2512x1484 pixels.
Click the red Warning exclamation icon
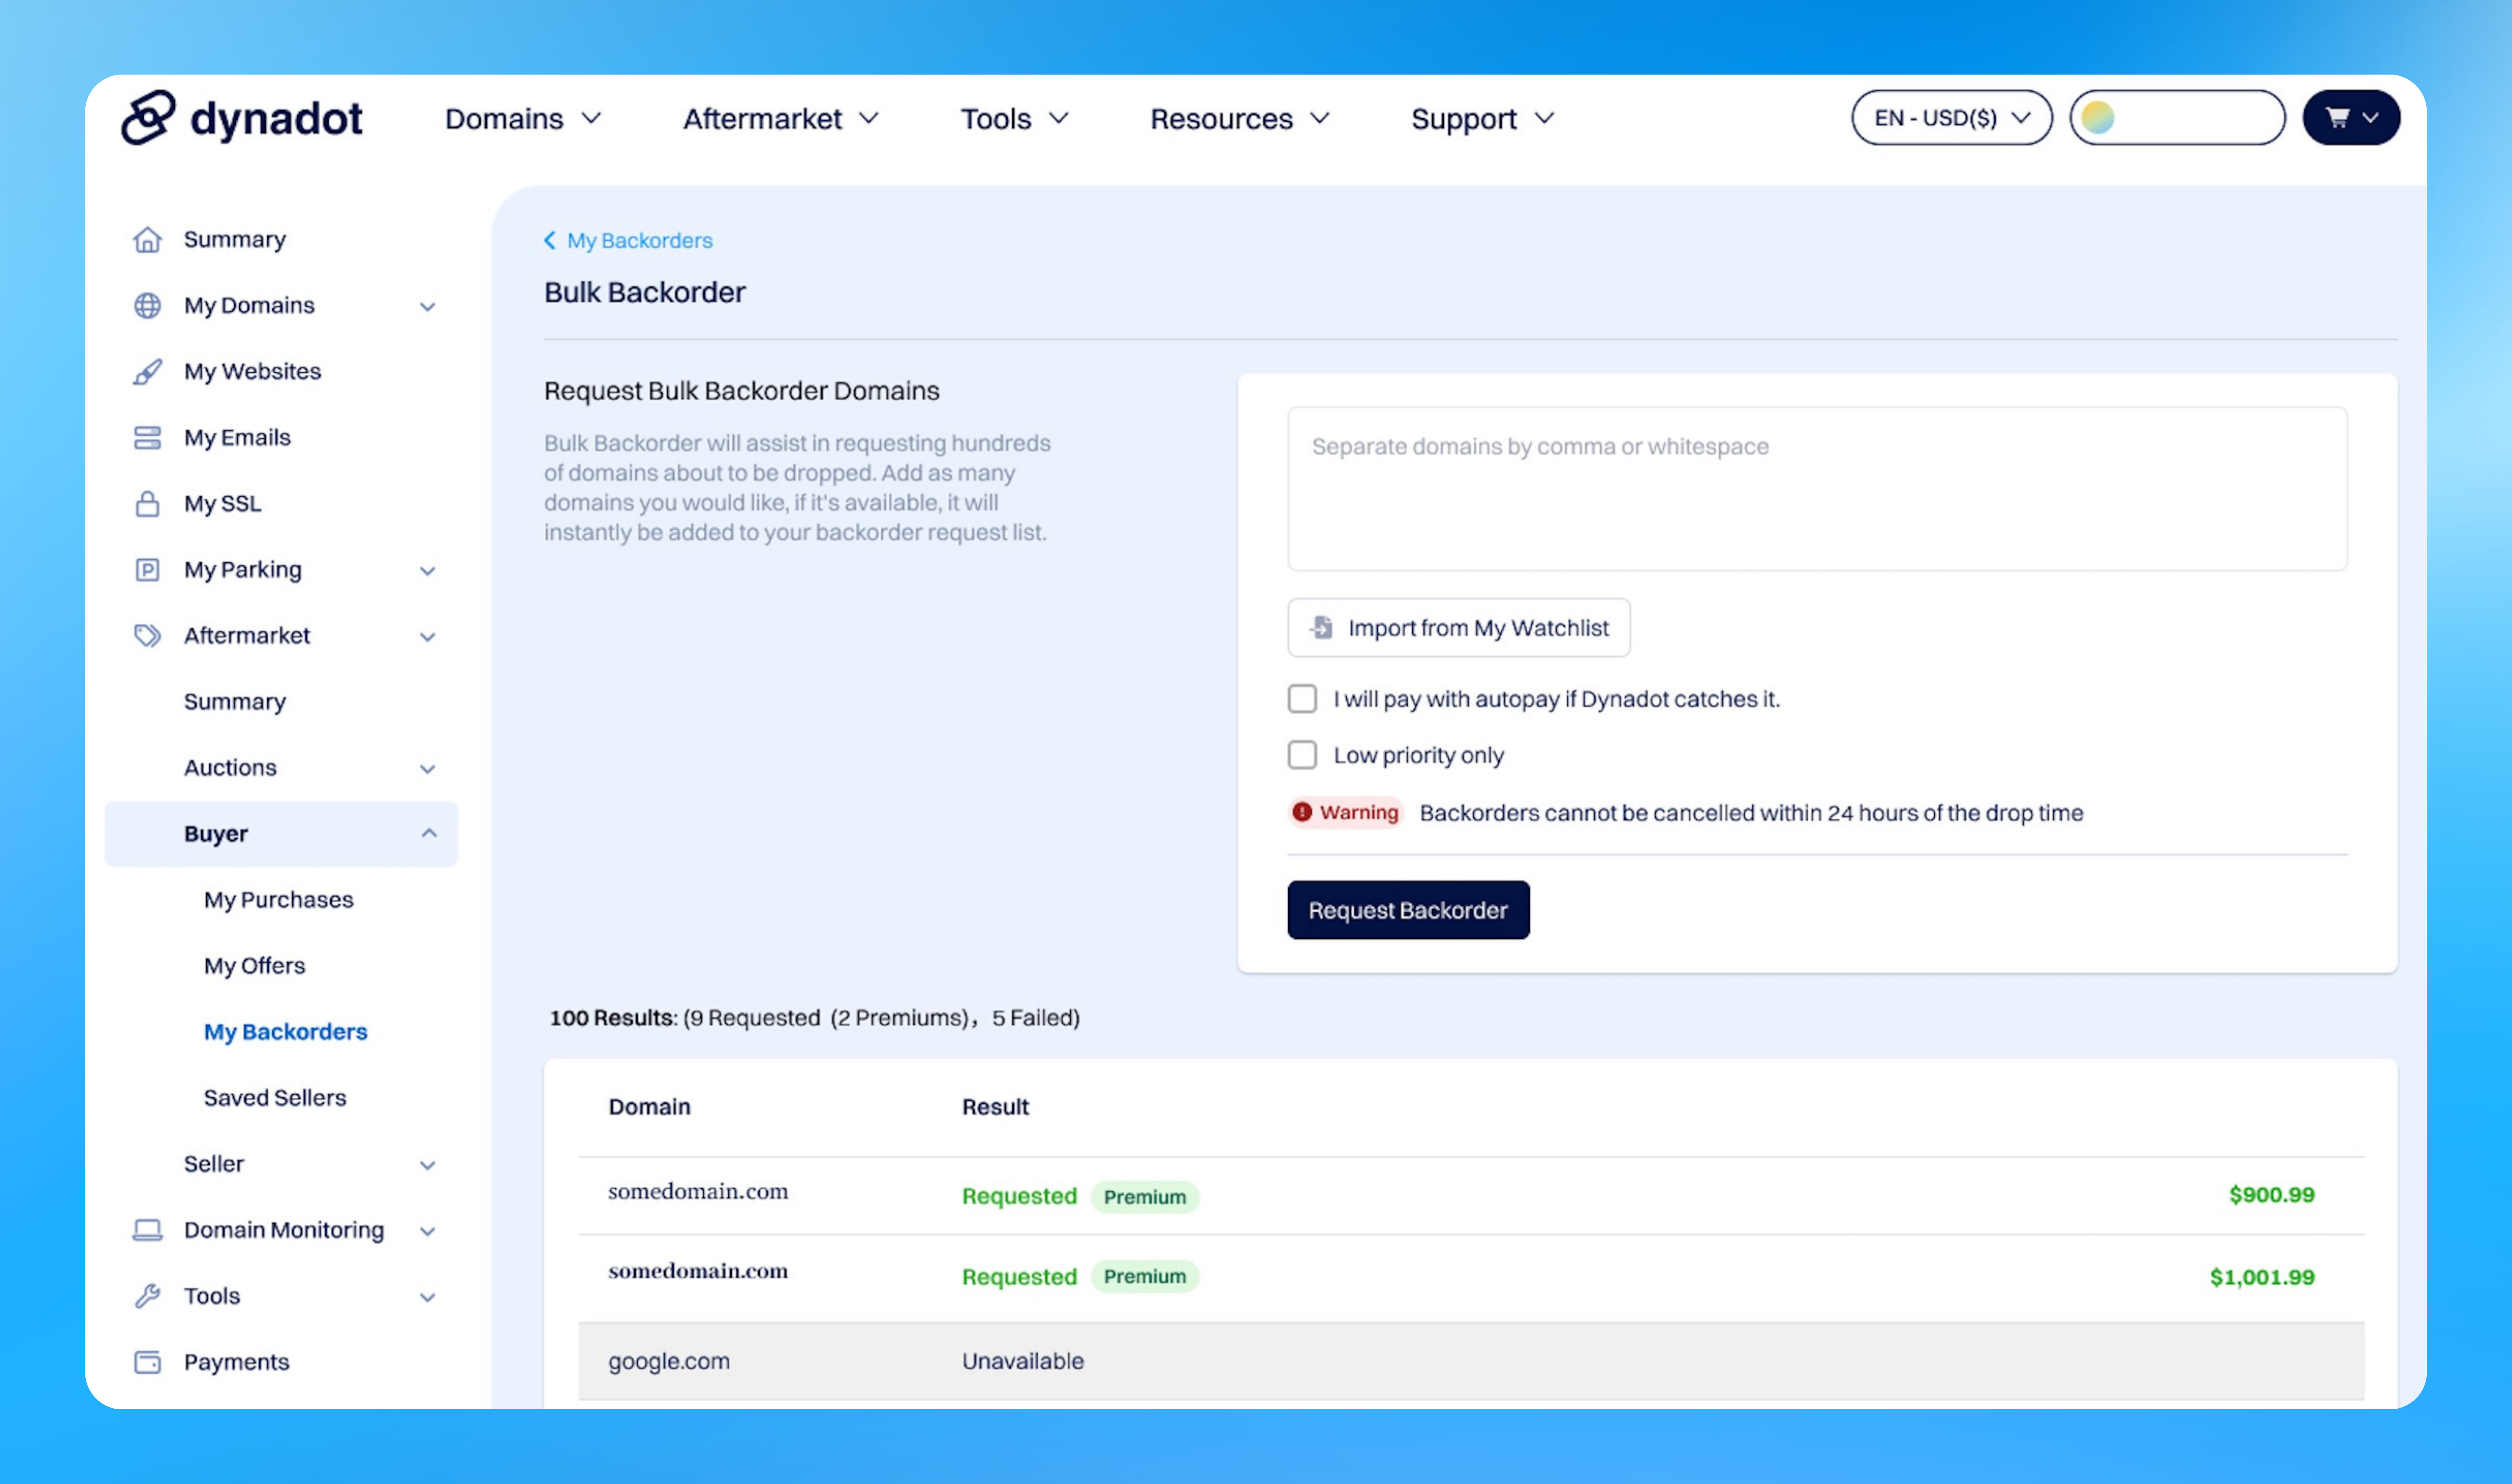(x=1302, y=812)
